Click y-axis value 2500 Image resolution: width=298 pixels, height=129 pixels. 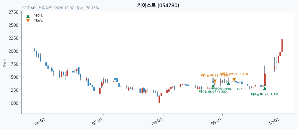[14, 25]
